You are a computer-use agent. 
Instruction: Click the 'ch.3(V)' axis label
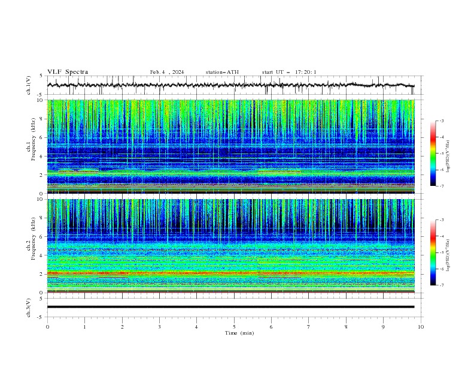[x=29, y=308]
